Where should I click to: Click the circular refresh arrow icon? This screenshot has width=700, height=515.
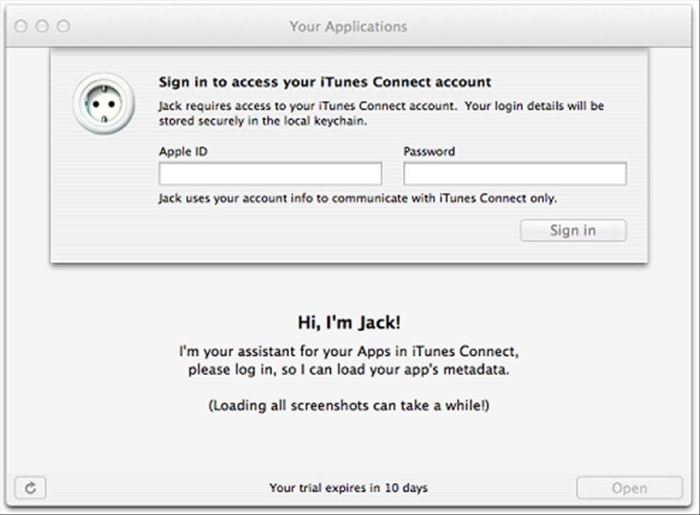click(30, 488)
